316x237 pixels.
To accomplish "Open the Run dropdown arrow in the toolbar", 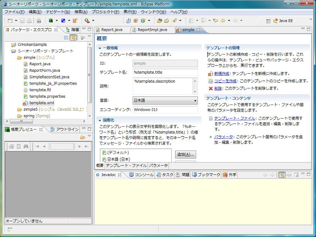I will tap(69, 20).
